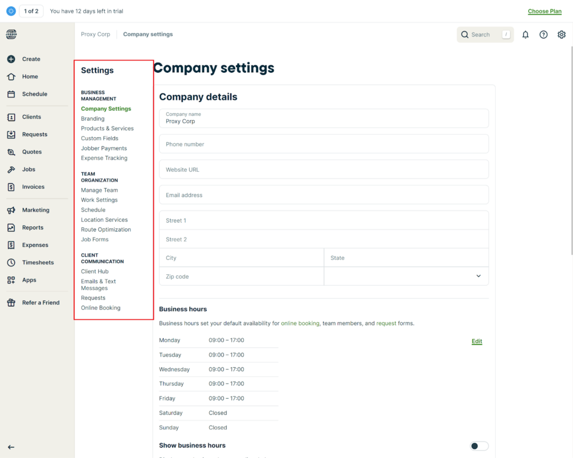This screenshot has width=573, height=458.
Task: Click the Phone number field
Action: [x=323, y=144]
